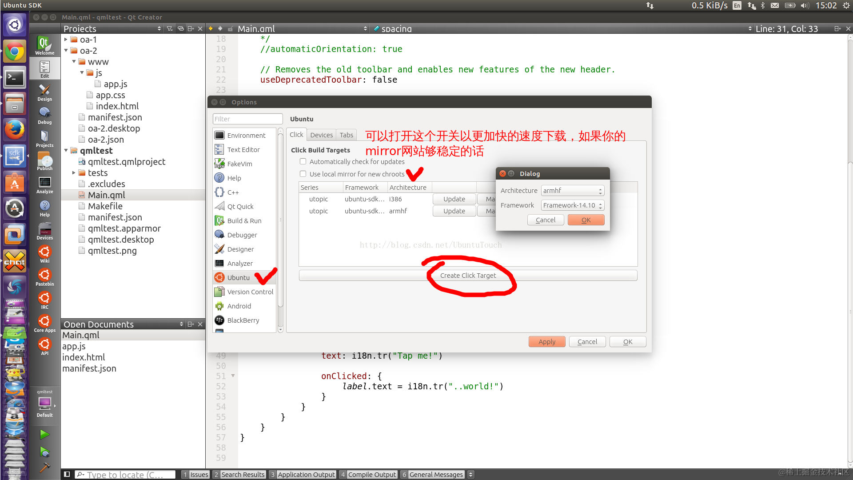
Task: Toggle Use local mirror for new chroots
Action: pyautogui.click(x=303, y=174)
